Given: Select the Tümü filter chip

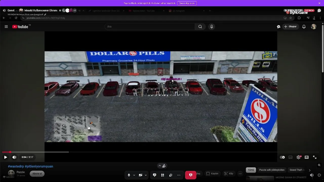Looking at the screenshot, I should coord(251,170).
